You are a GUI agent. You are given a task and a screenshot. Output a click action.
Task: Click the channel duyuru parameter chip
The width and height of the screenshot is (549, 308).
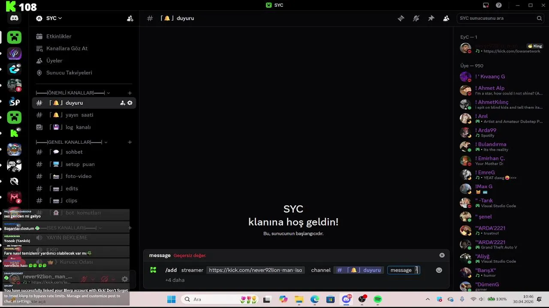359,270
